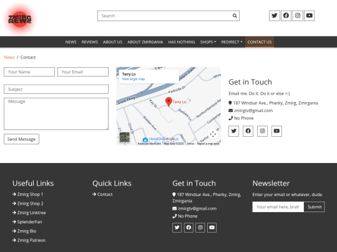The width and height of the screenshot is (337, 252).
Task: Click the News breadcrumb link
Action: pos(9,57)
